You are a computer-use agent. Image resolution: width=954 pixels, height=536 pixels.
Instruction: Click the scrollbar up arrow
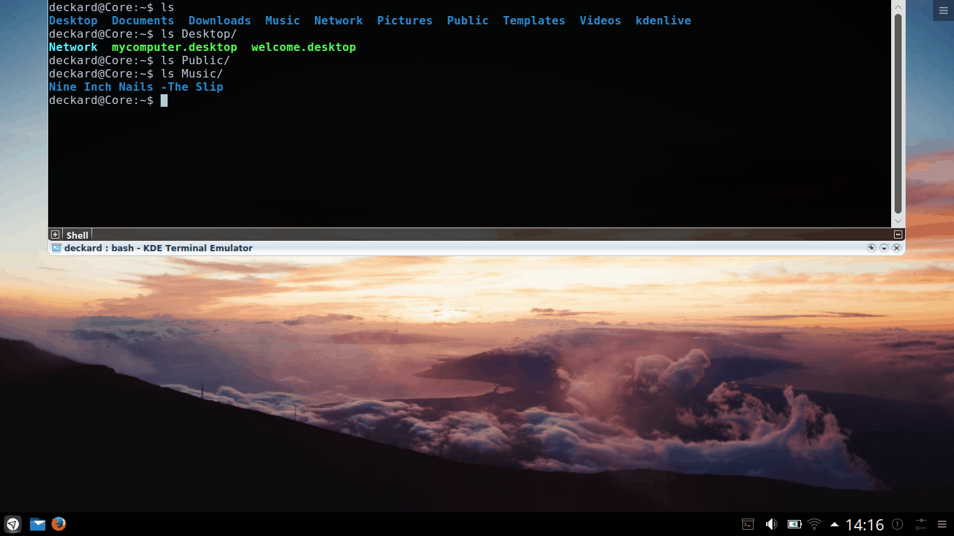tap(898, 6)
